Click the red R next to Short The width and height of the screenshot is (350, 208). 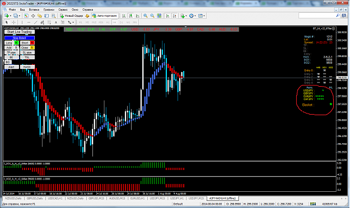pos(32,43)
